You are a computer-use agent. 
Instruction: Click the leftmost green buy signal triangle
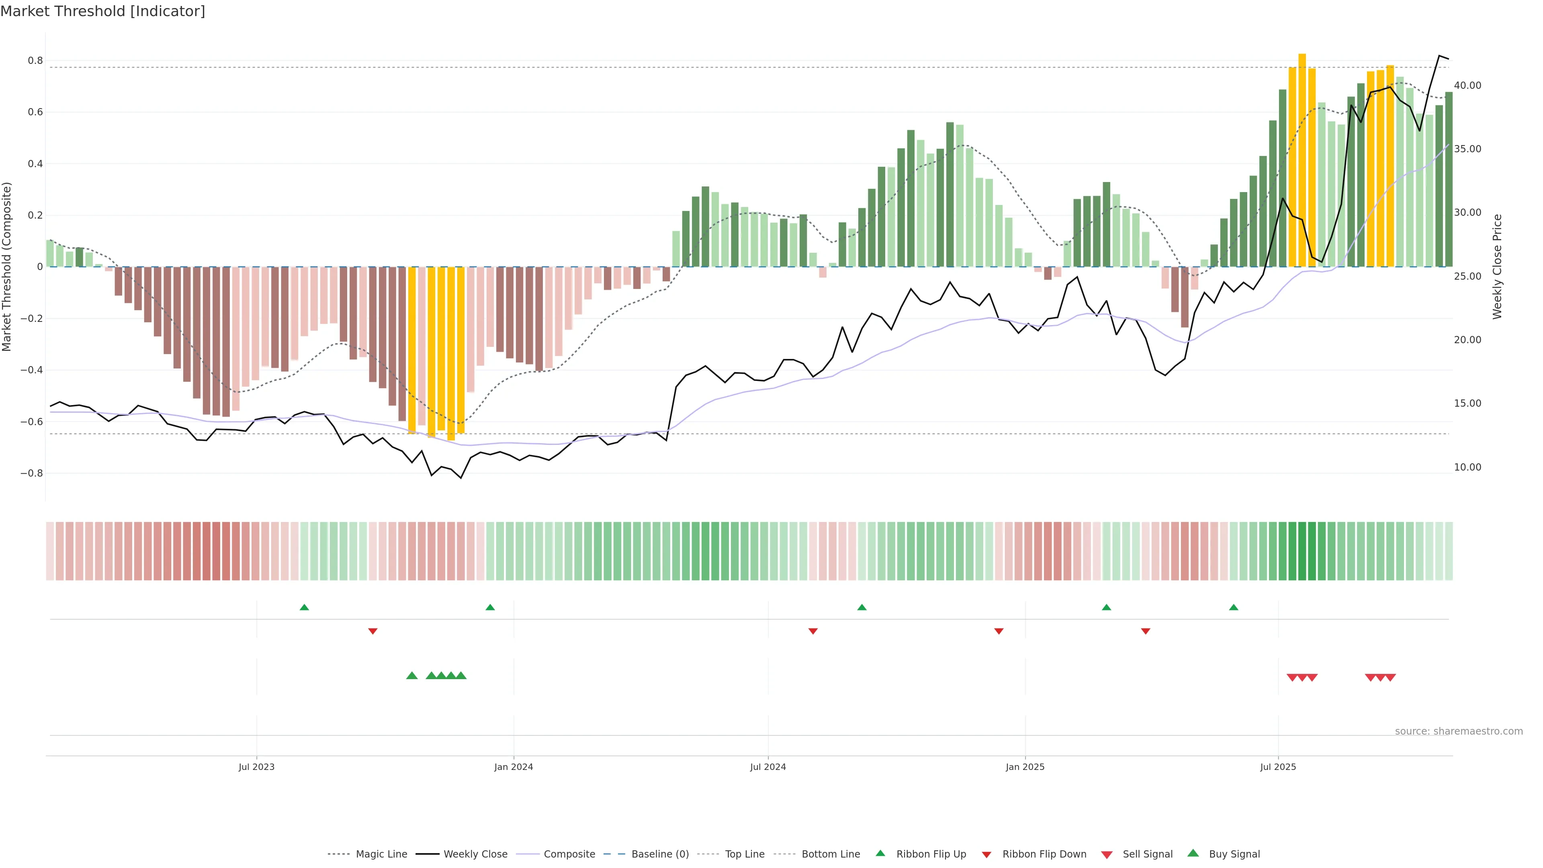click(411, 676)
